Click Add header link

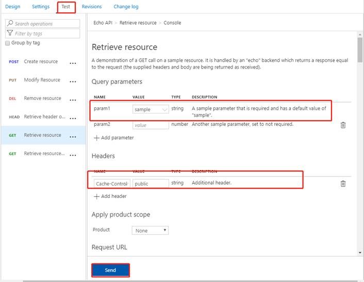pos(113,196)
